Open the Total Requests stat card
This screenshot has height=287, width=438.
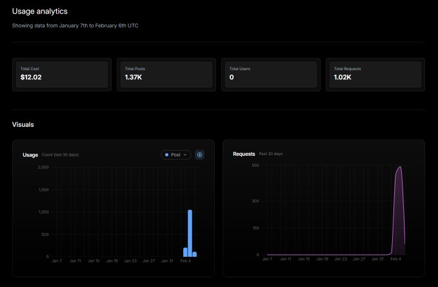tap(375, 74)
